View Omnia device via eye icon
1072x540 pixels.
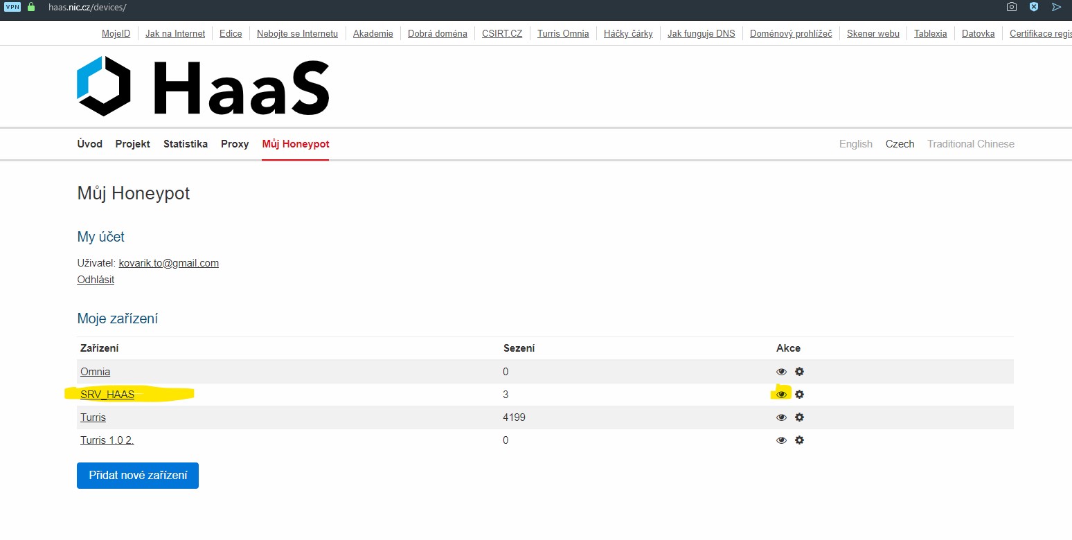(x=781, y=372)
